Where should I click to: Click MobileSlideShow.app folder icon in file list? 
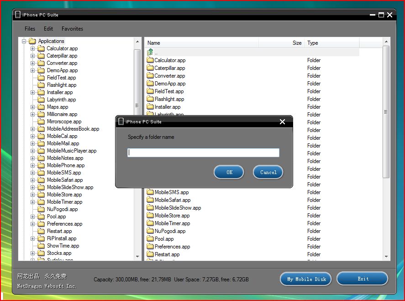[150, 208]
